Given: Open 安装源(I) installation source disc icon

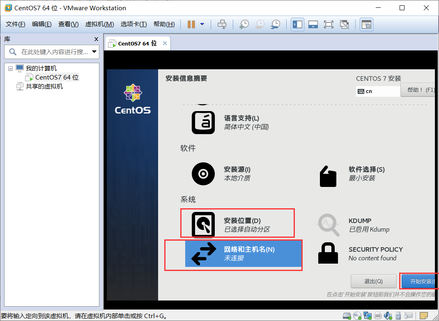Looking at the screenshot, I should pyautogui.click(x=203, y=174).
